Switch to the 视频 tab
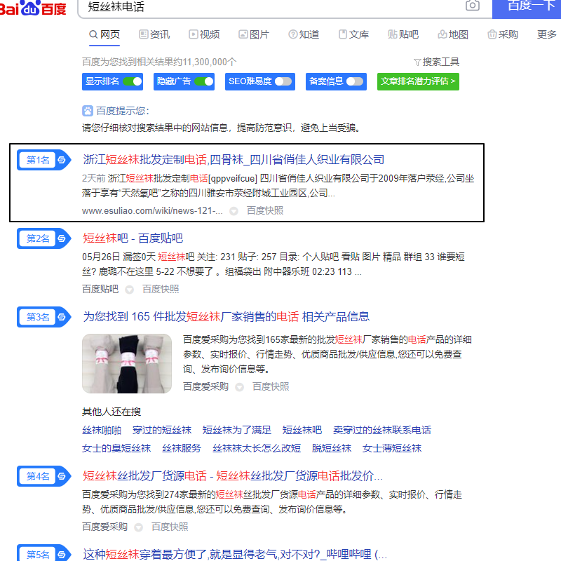This screenshot has height=561, width=561. (x=204, y=34)
